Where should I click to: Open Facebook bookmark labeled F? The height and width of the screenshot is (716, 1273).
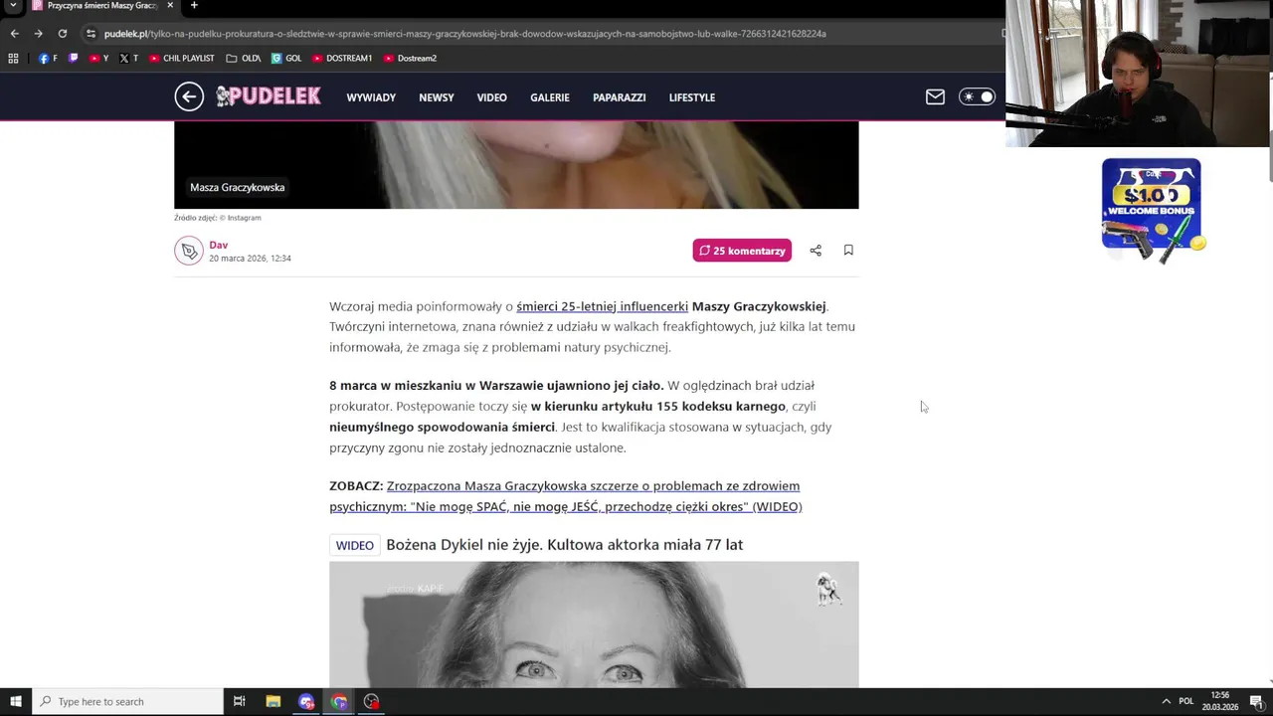pyautogui.click(x=48, y=58)
